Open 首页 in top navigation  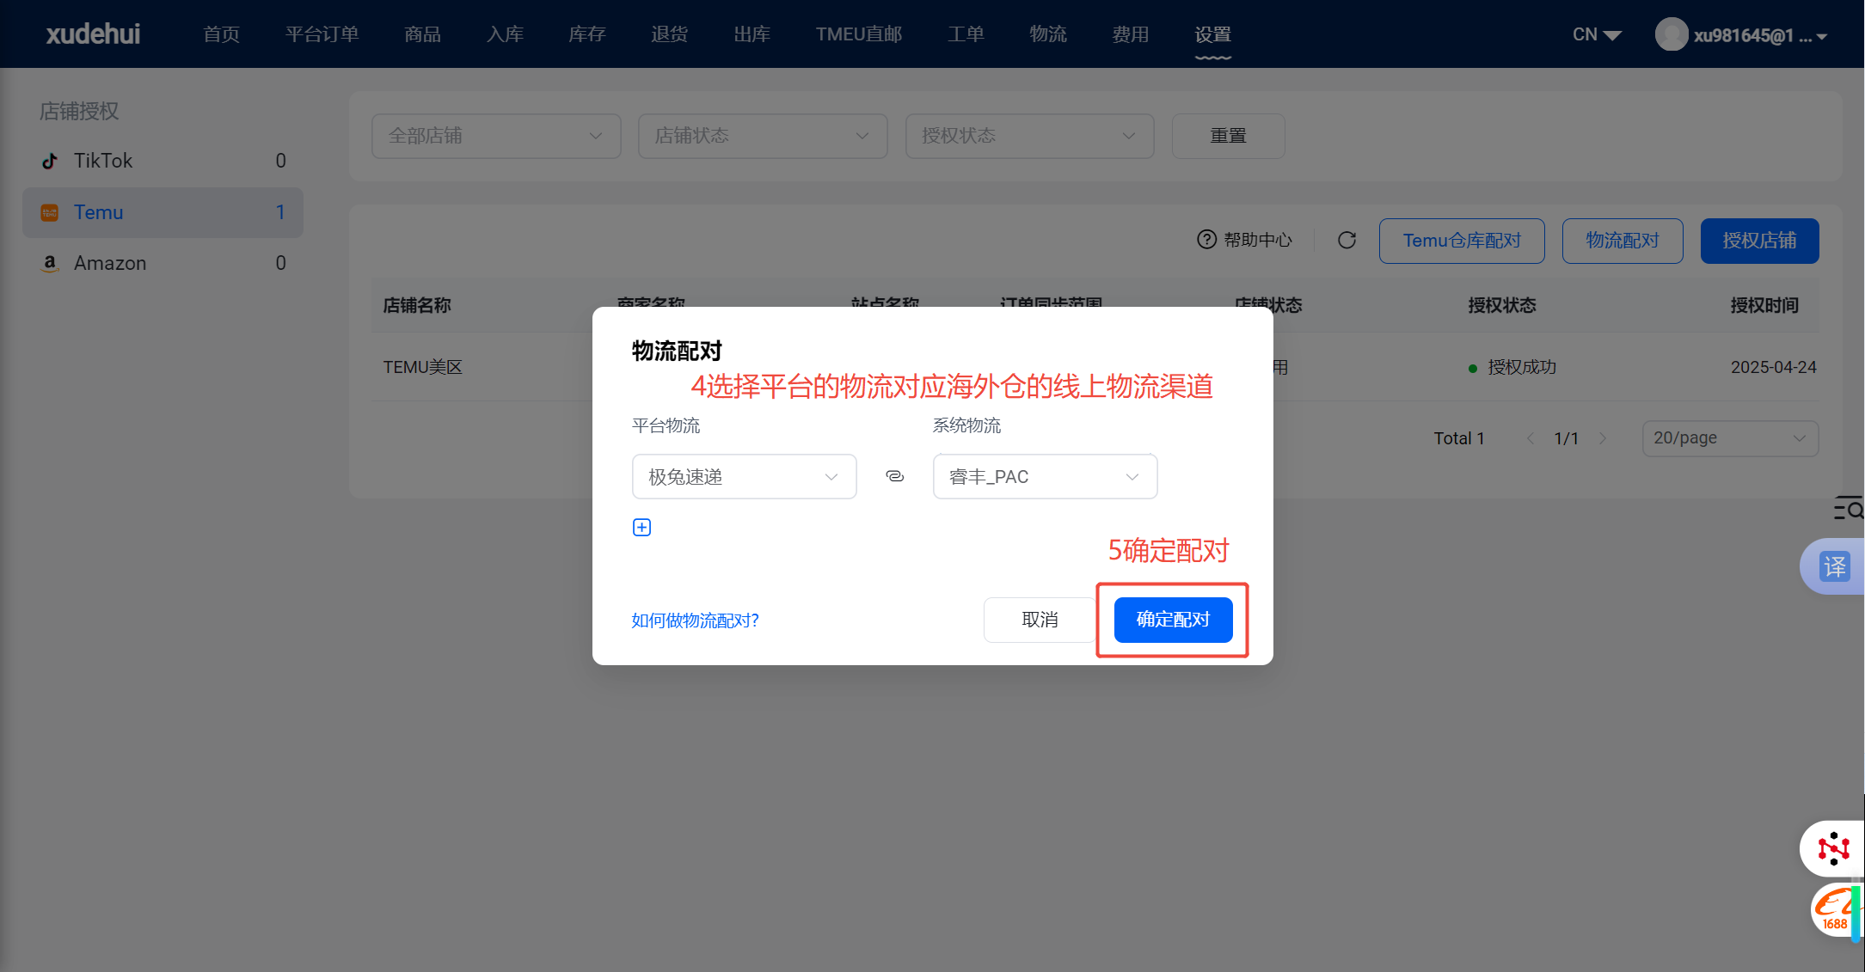(x=222, y=34)
